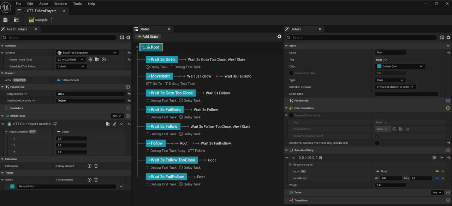Add a Selection Utility consideration plus icon

448,150
